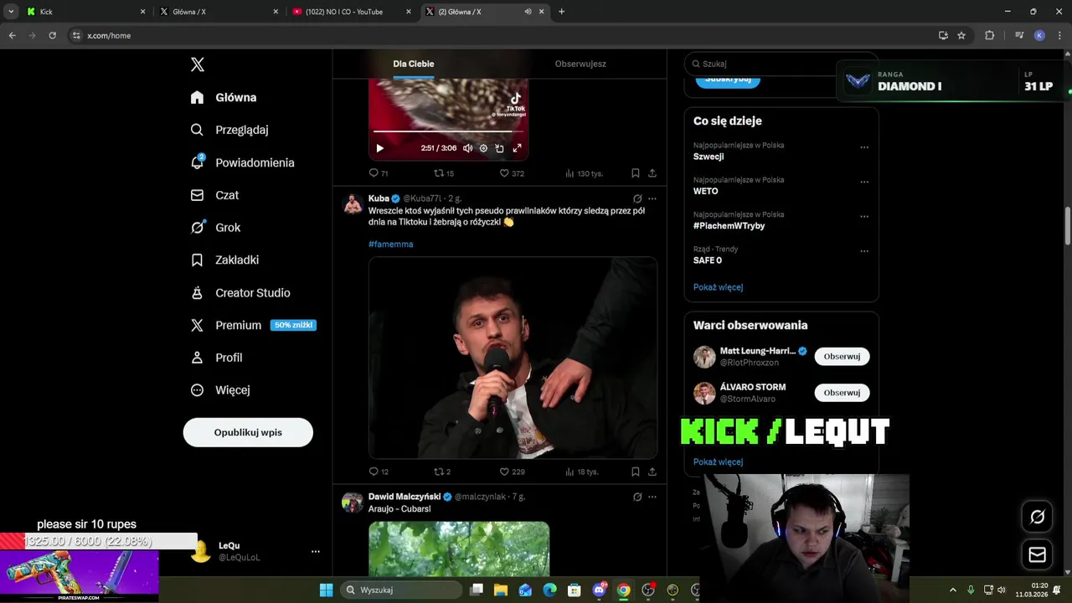Repost Kuba's post
This screenshot has width=1072, height=603.
(x=441, y=472)
